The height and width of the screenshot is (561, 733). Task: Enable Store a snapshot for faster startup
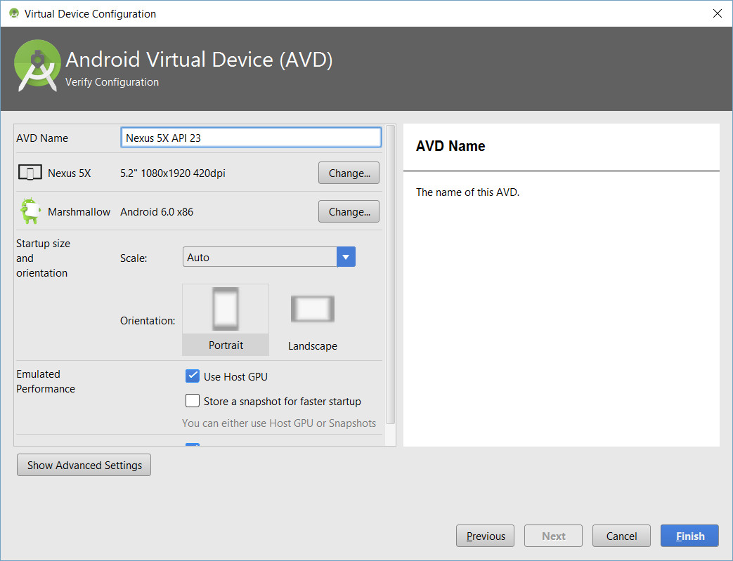192,401
